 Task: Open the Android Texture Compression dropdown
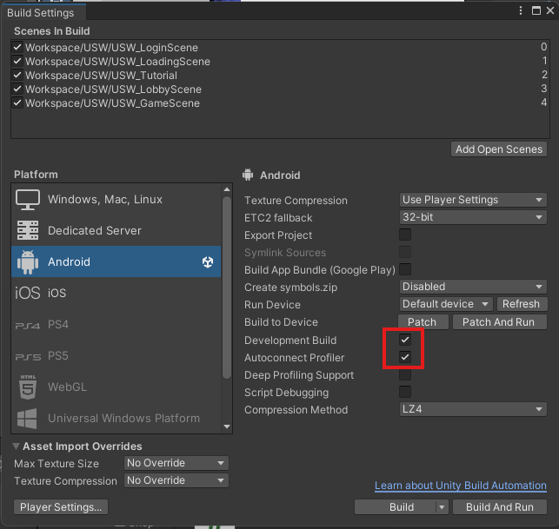coord(473,200)
